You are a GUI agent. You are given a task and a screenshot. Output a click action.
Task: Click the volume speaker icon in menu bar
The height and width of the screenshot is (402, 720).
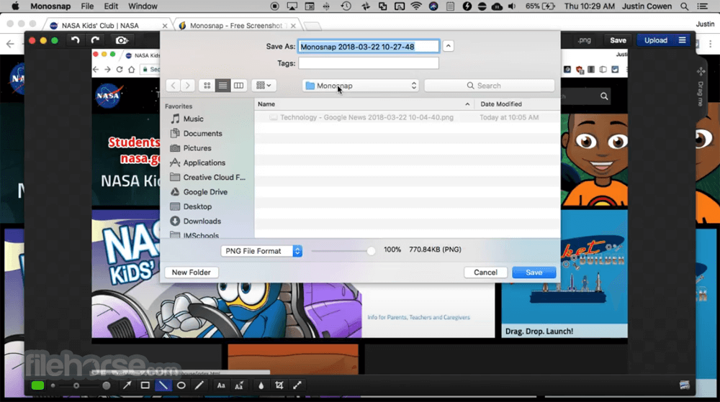point(512,6)
